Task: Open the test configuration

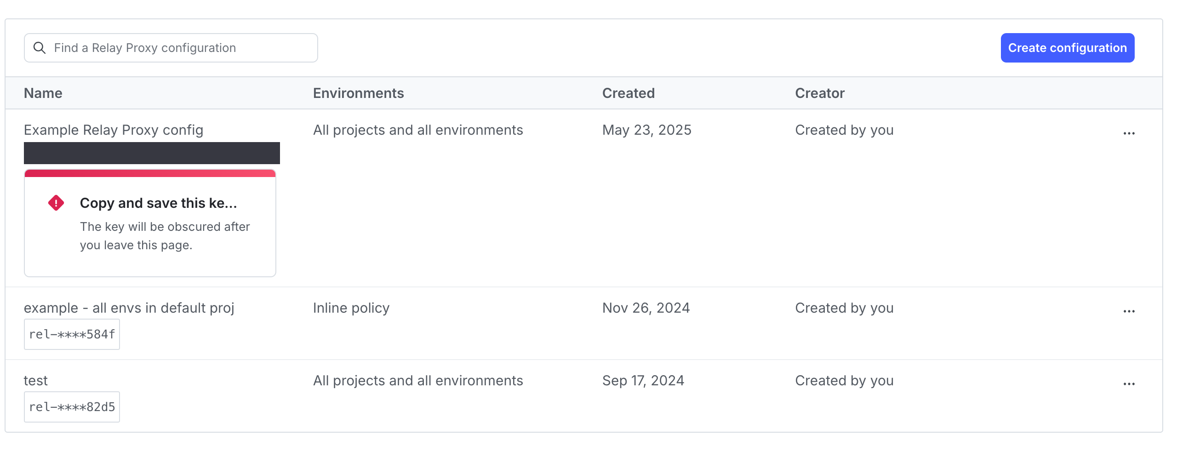Action: pyautogui.click(x=35, y=380)
